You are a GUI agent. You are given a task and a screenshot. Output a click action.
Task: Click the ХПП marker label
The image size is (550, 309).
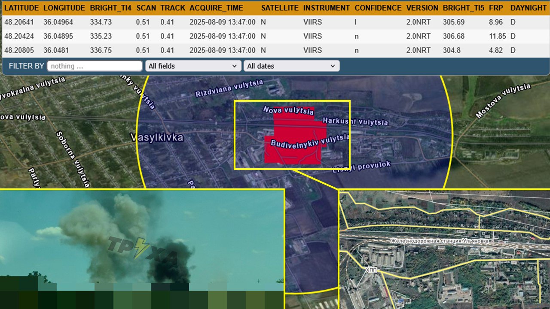371,270
